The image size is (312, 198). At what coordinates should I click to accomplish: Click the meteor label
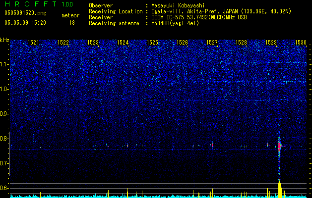click(70, 15)
